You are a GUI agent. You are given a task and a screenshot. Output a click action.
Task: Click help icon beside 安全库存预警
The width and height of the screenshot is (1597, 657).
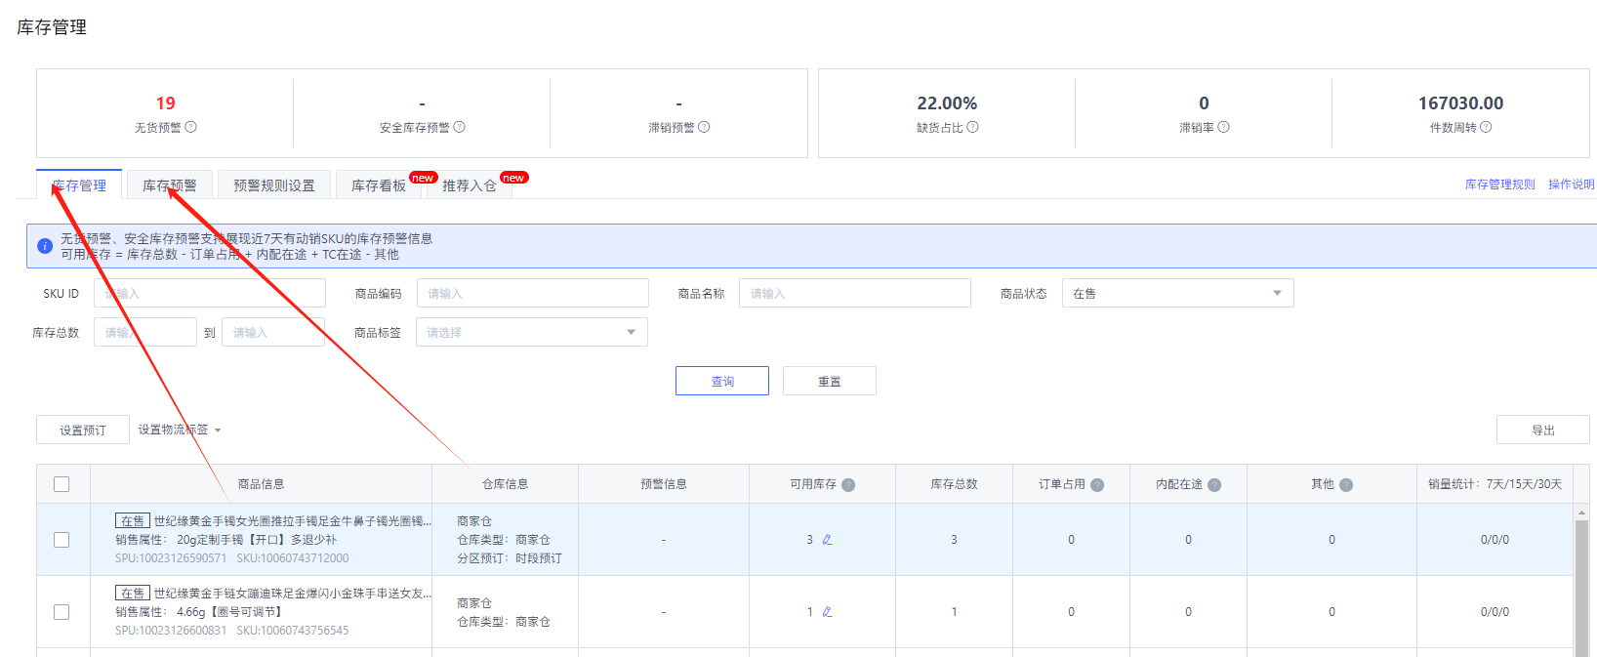point(460,127)
